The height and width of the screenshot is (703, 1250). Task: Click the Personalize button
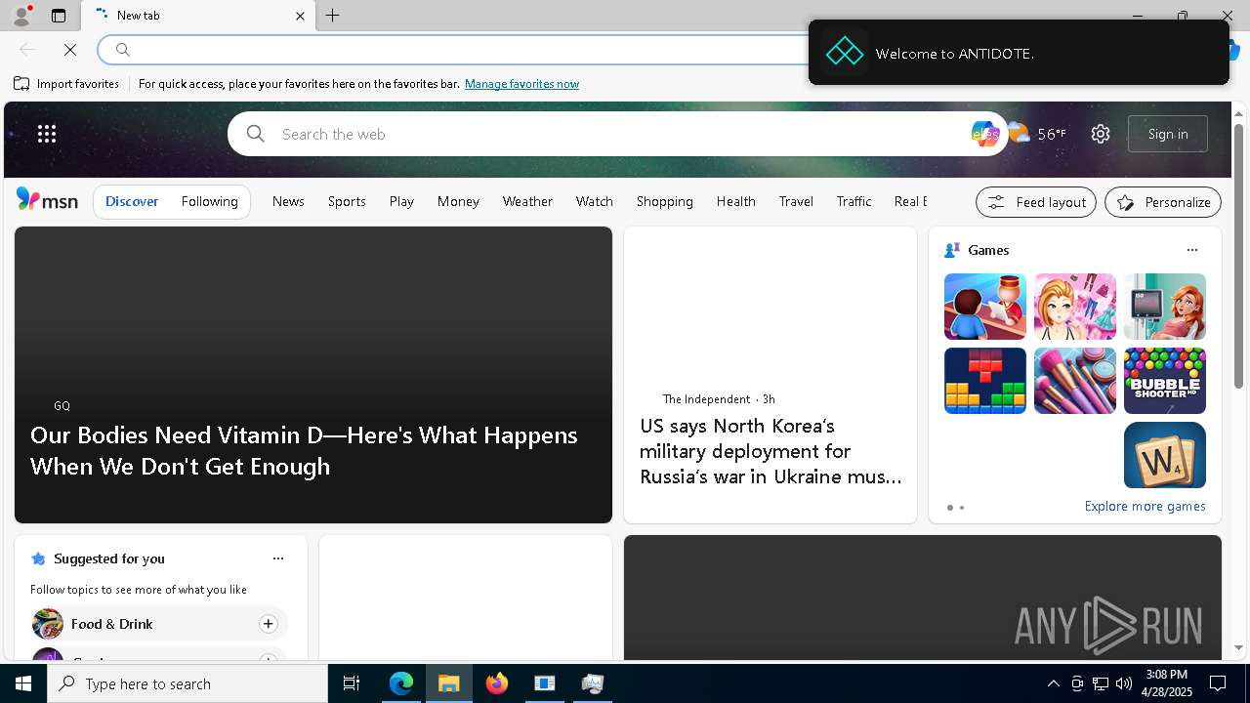pos(1163,202)
